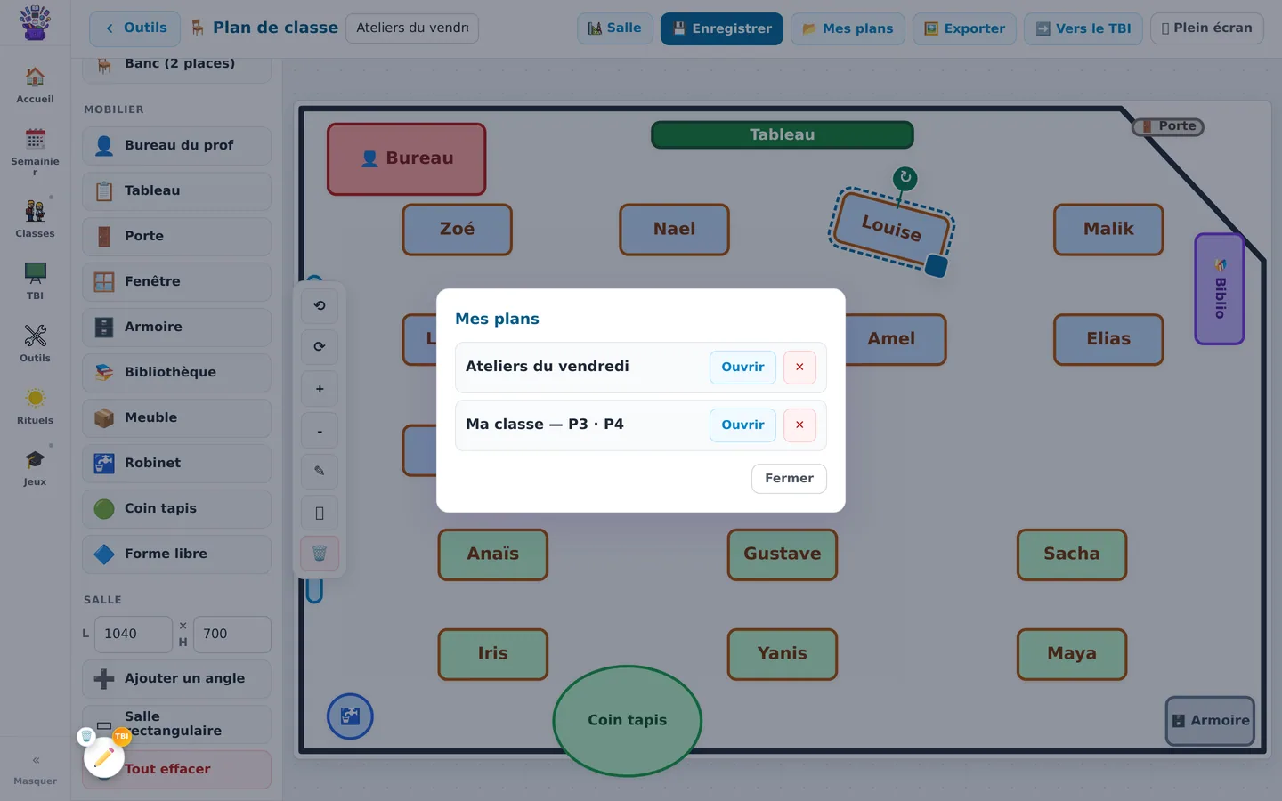The width and height of the screenshot is (1282, 801).
Task: Open Outils in the sidebar
Action: [35, 344]
